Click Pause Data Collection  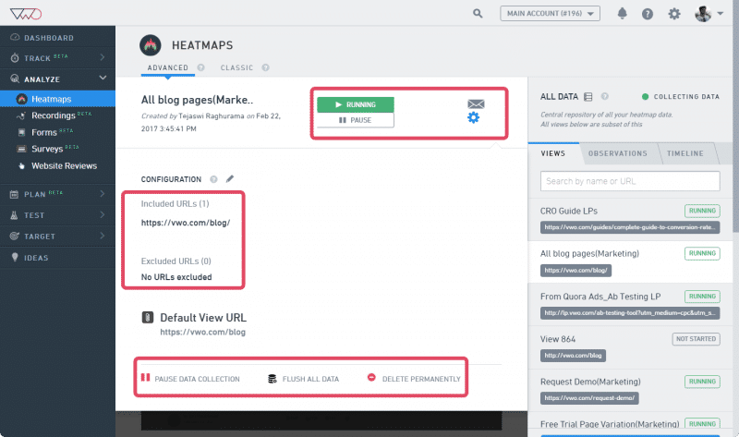pyautogui.click(x=190, y=379)
